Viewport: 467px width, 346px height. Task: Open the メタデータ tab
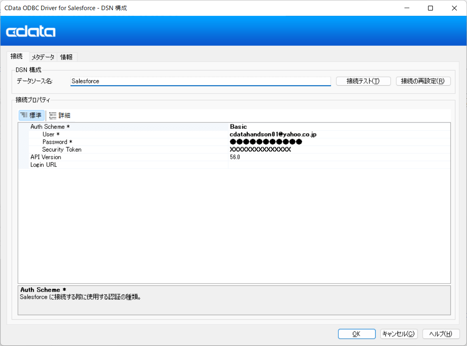(43, 57)
